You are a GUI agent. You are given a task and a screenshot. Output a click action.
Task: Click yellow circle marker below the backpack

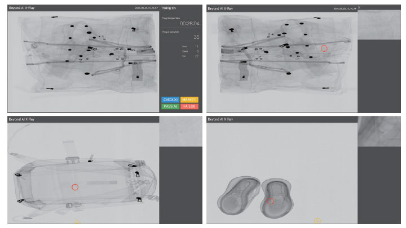[x=77, y=223]
